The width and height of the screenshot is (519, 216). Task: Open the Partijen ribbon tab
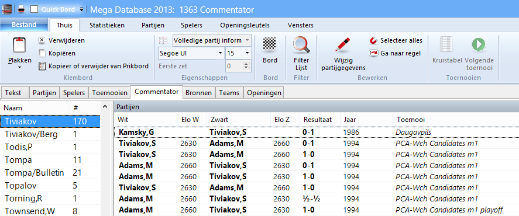153,25
